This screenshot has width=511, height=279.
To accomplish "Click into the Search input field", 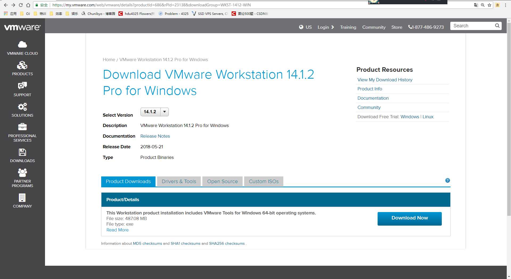I will [472, 26].
